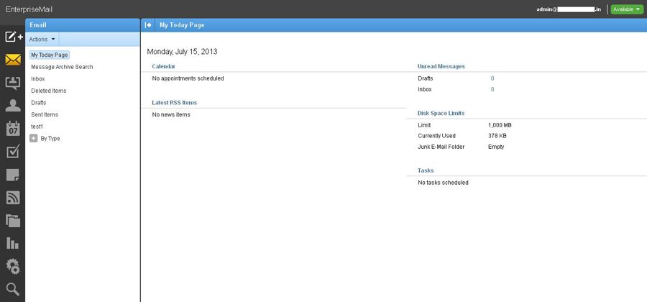Click the Drafts unread count link
This screenshot has height=302, width=647.
point(492,78)
